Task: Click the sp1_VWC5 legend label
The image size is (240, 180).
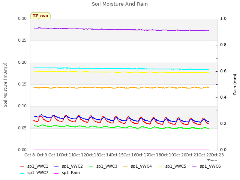Action: tap(176, 166)
